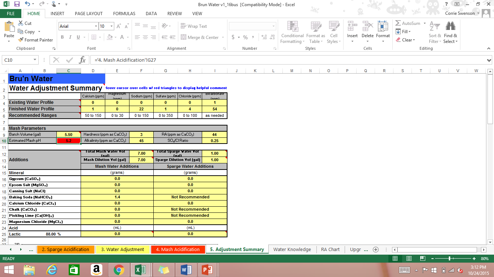This screenshot has height=277, width=494.
Task: Open number format dropdown
Action: tap(273, 26)
